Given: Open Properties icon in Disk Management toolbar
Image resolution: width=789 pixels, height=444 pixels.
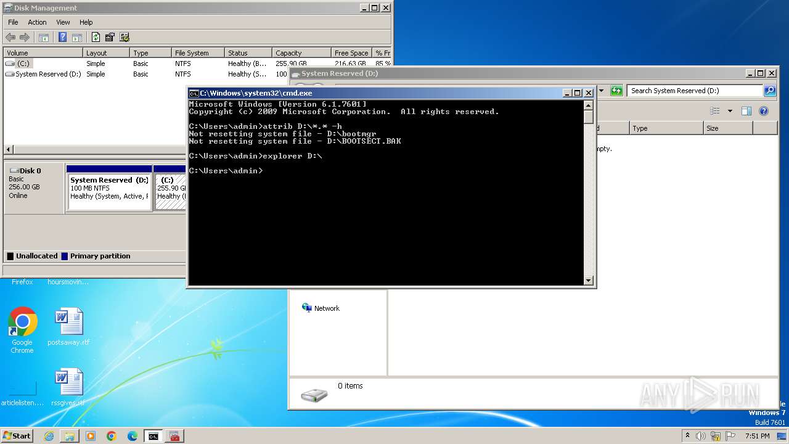Looking at the screenshot, I should 110,38.
